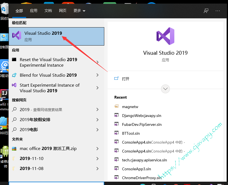The image size is (228, 185).
Task: Click the solution icon beside tech.cjavapy.apiservice.sln
Action: point(117,160)
